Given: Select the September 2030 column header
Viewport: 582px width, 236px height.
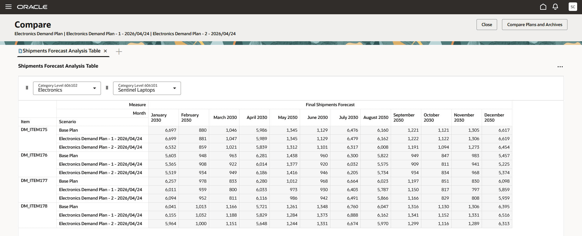Looking at the screenshot, I should point(406,117).
